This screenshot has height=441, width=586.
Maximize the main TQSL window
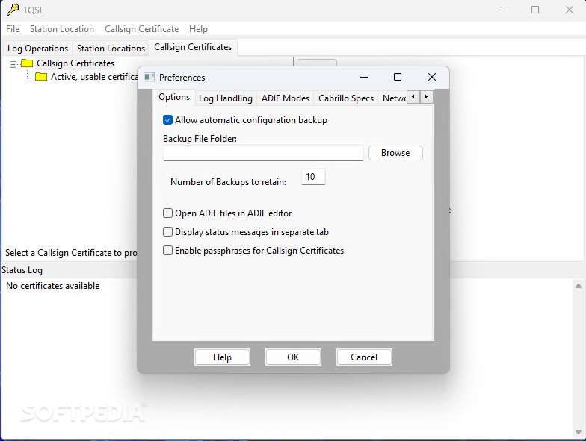point(535,10)
